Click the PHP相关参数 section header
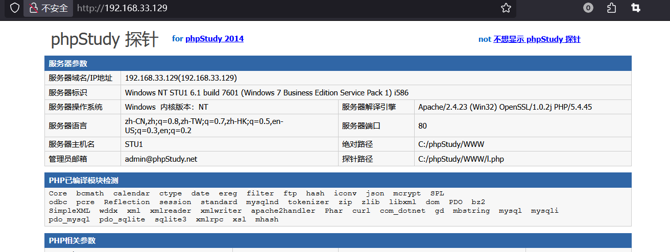The height and width of the screenshot is (252, 670). pos(72,241)
